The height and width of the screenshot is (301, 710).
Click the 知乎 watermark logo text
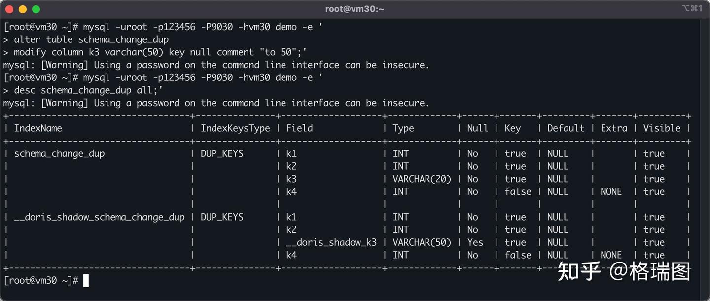pos(579,271)
